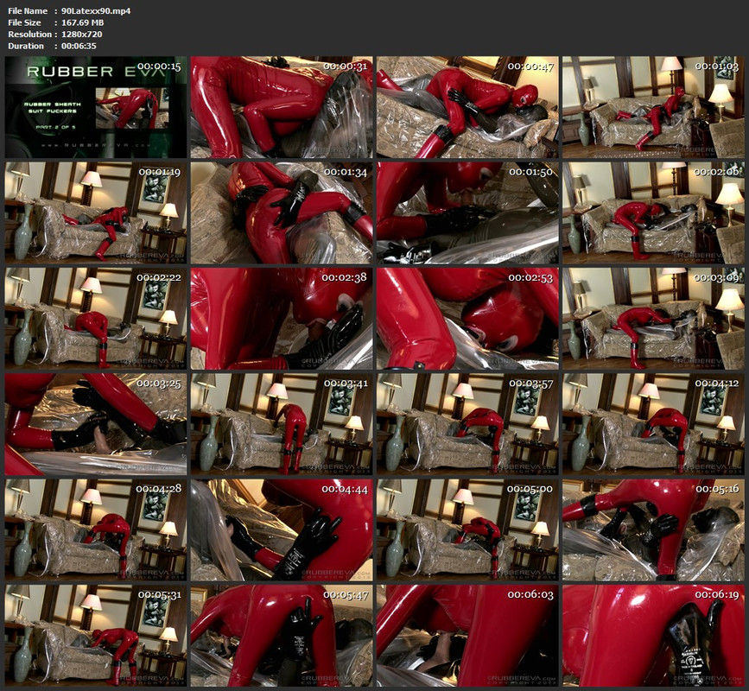Click the frame stamped 00:02:06
749x691 pixels.
pos(653,212)
